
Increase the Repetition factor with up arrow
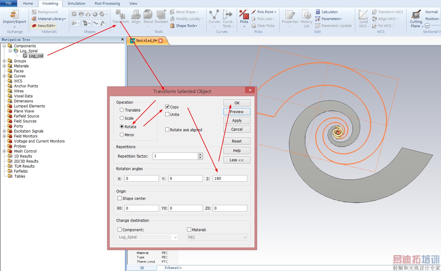click(200, 154)
